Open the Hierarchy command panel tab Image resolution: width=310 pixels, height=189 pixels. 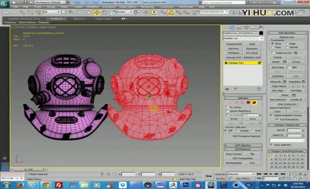(239, 27)
